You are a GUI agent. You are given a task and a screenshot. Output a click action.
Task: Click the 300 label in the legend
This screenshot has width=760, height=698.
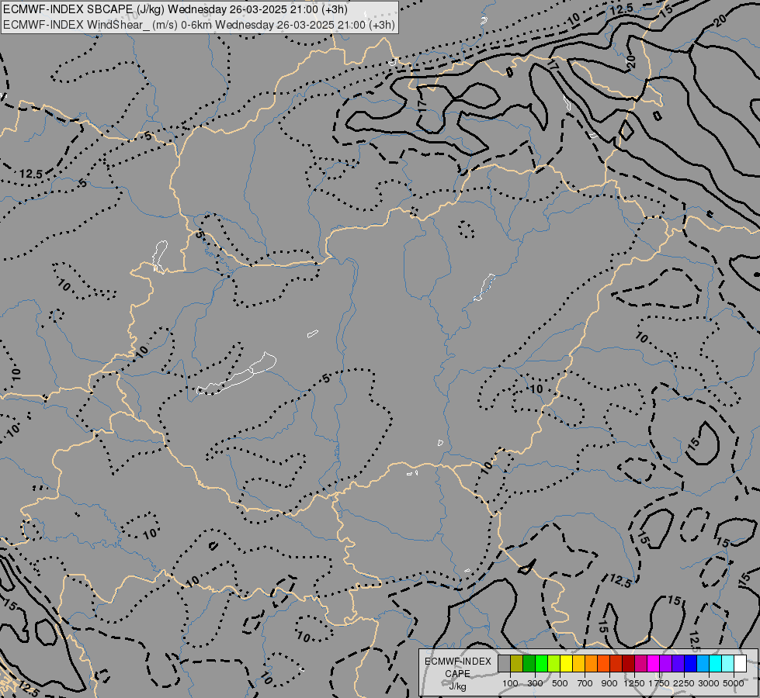[x=535, y=683]
